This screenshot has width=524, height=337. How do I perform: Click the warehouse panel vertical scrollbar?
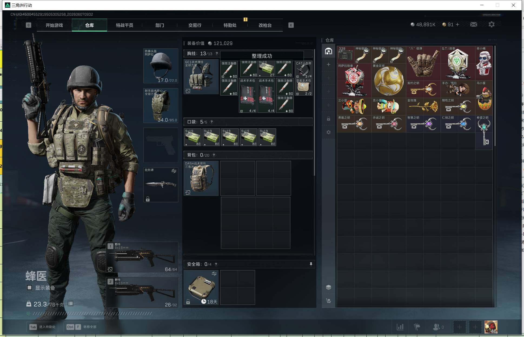(x=495, y=96)
